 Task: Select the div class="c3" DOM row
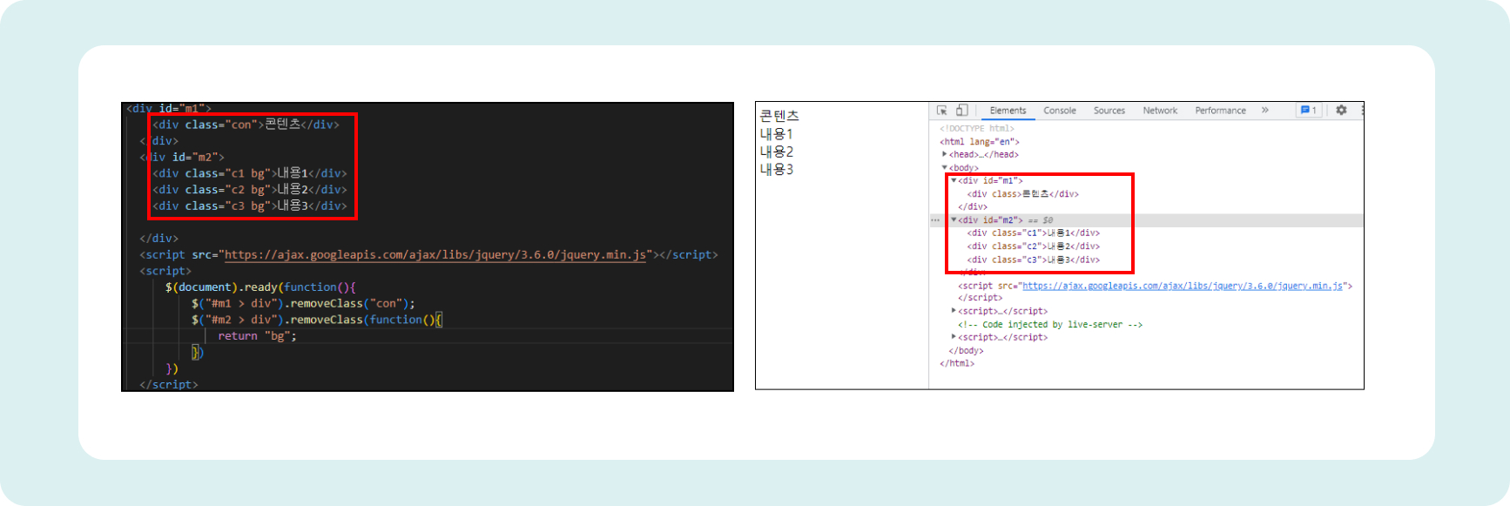[1033, 260]
